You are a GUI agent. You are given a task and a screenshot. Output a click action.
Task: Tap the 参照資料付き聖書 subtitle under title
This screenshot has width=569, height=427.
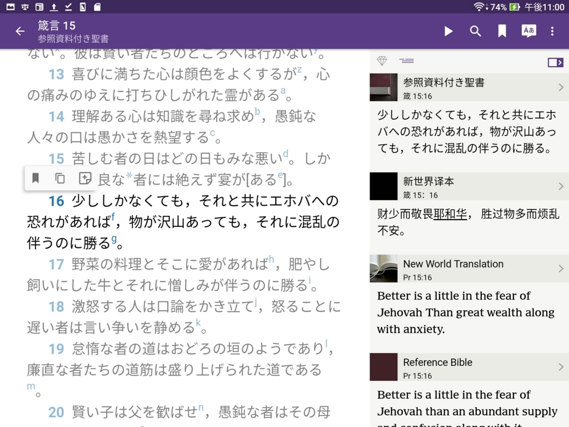point(73,38)
